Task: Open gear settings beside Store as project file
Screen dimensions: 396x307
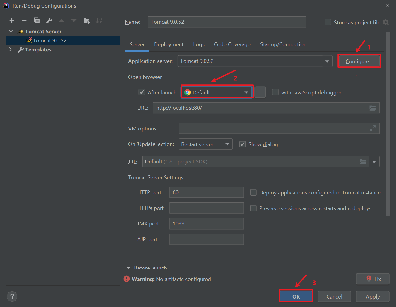Action: click(x=386, y=22)
